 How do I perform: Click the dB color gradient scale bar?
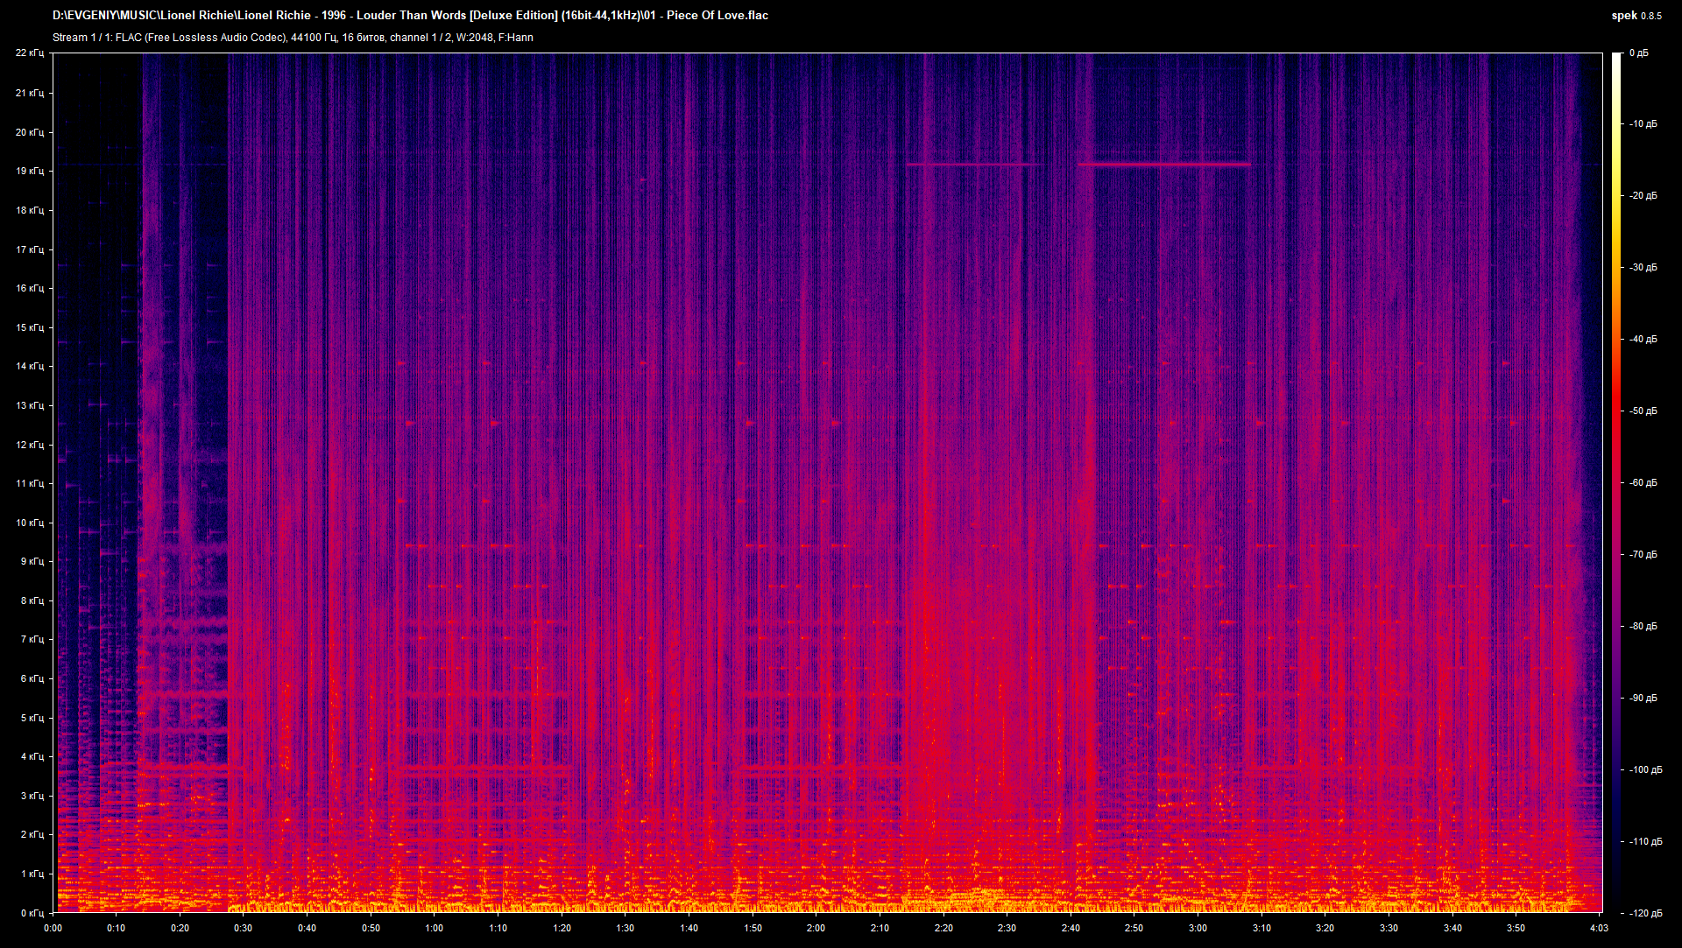coord(1616,483)
